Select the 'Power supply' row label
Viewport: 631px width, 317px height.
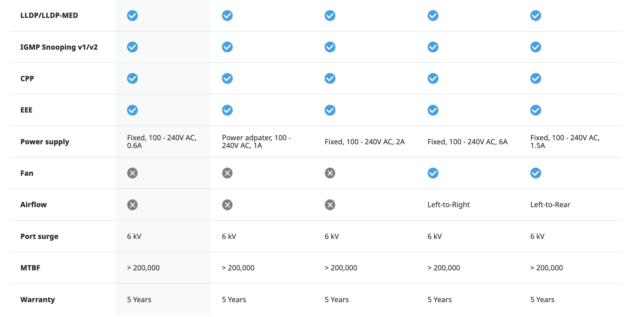tap(45, 142)
